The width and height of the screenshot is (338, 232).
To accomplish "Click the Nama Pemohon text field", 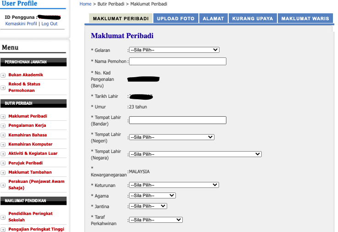I will 177,62.
